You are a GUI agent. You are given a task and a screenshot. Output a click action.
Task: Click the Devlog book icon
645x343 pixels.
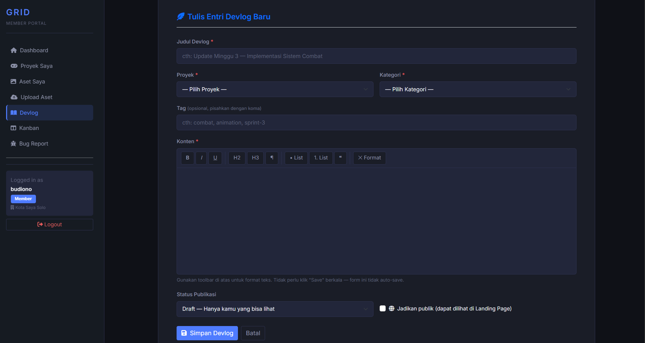pos(14,113)
